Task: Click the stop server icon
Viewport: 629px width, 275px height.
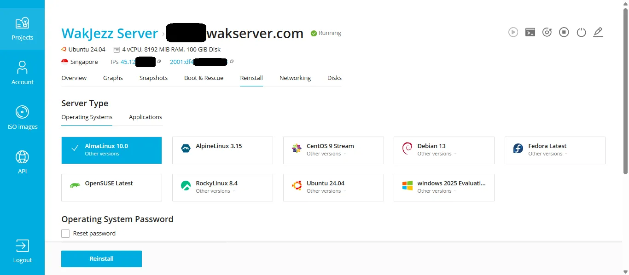Action: [564, 32]
